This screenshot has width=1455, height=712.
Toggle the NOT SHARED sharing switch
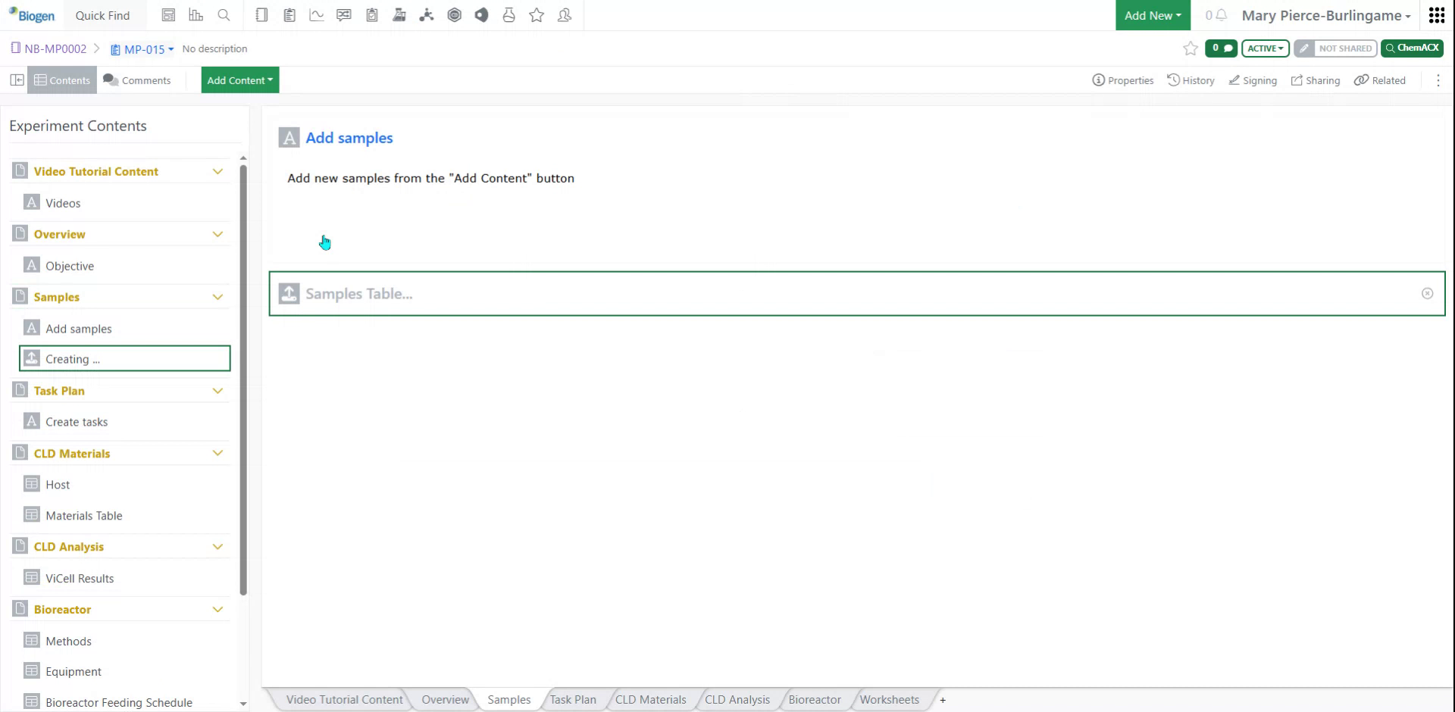(1335, 48)
